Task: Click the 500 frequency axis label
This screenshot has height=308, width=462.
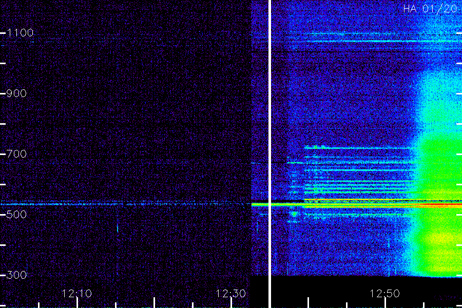Action: (16, 214)
